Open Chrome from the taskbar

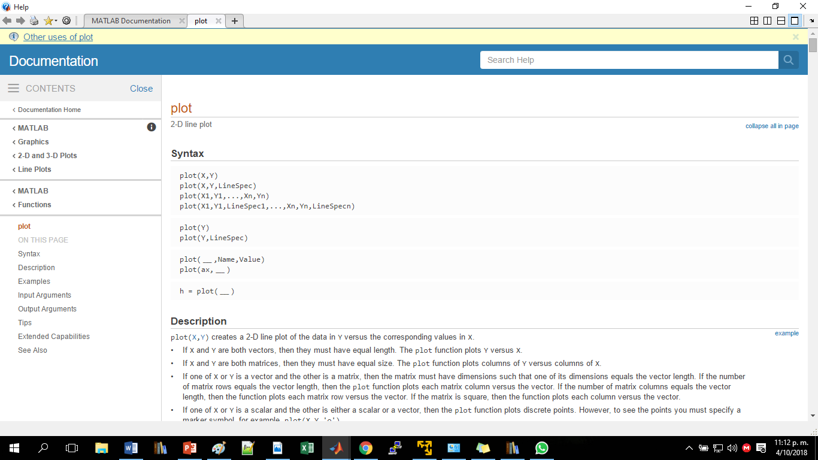click(366, 447)
